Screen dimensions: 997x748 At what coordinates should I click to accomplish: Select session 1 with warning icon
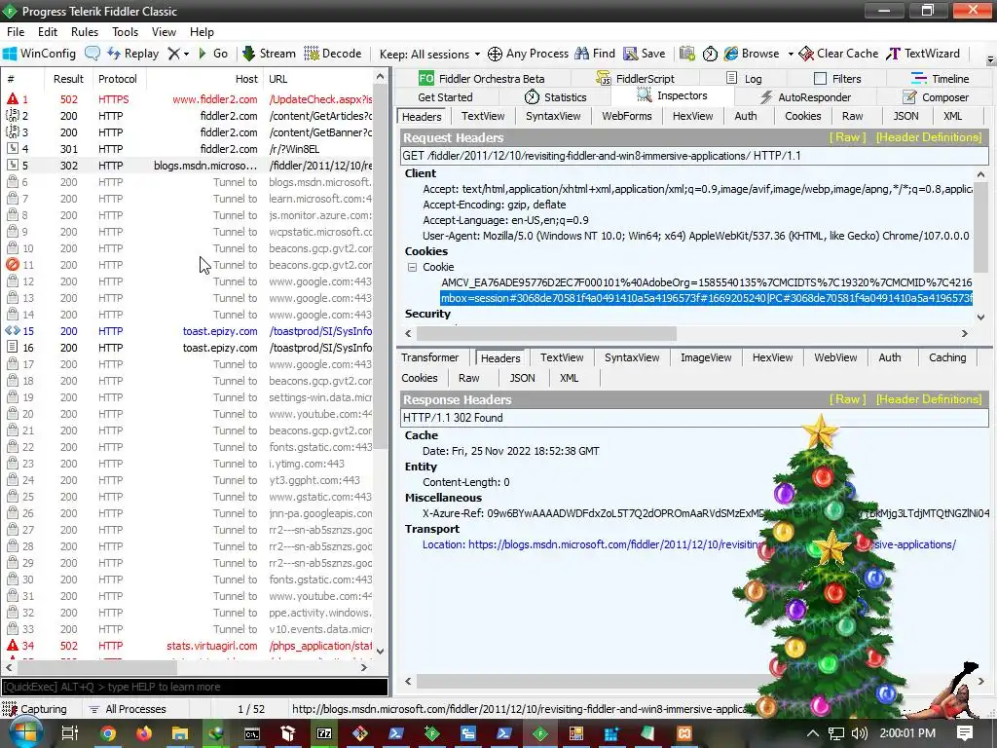[190, 99]
